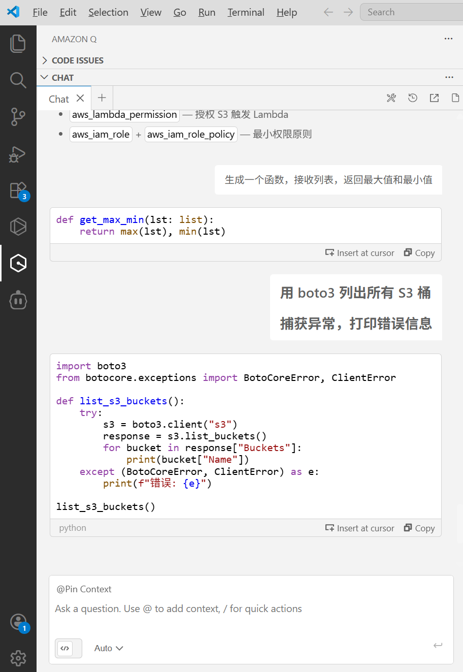Open the triangular-icon view in activity bar
Screen dimensions: 463x672
(18, 227)
